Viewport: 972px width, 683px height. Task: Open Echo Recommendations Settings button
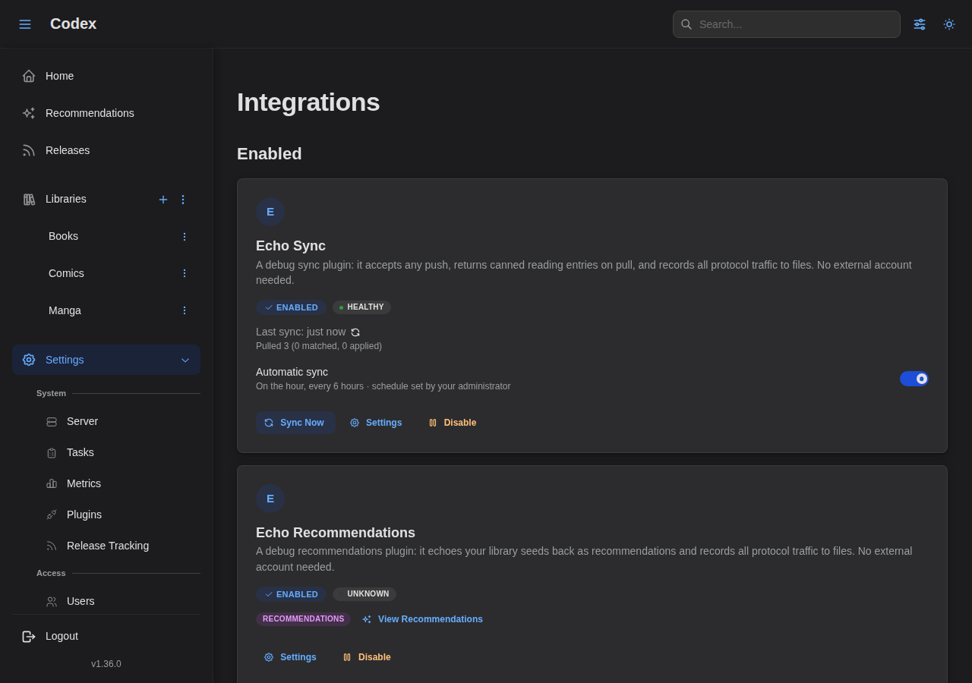[x=291, y=657]
